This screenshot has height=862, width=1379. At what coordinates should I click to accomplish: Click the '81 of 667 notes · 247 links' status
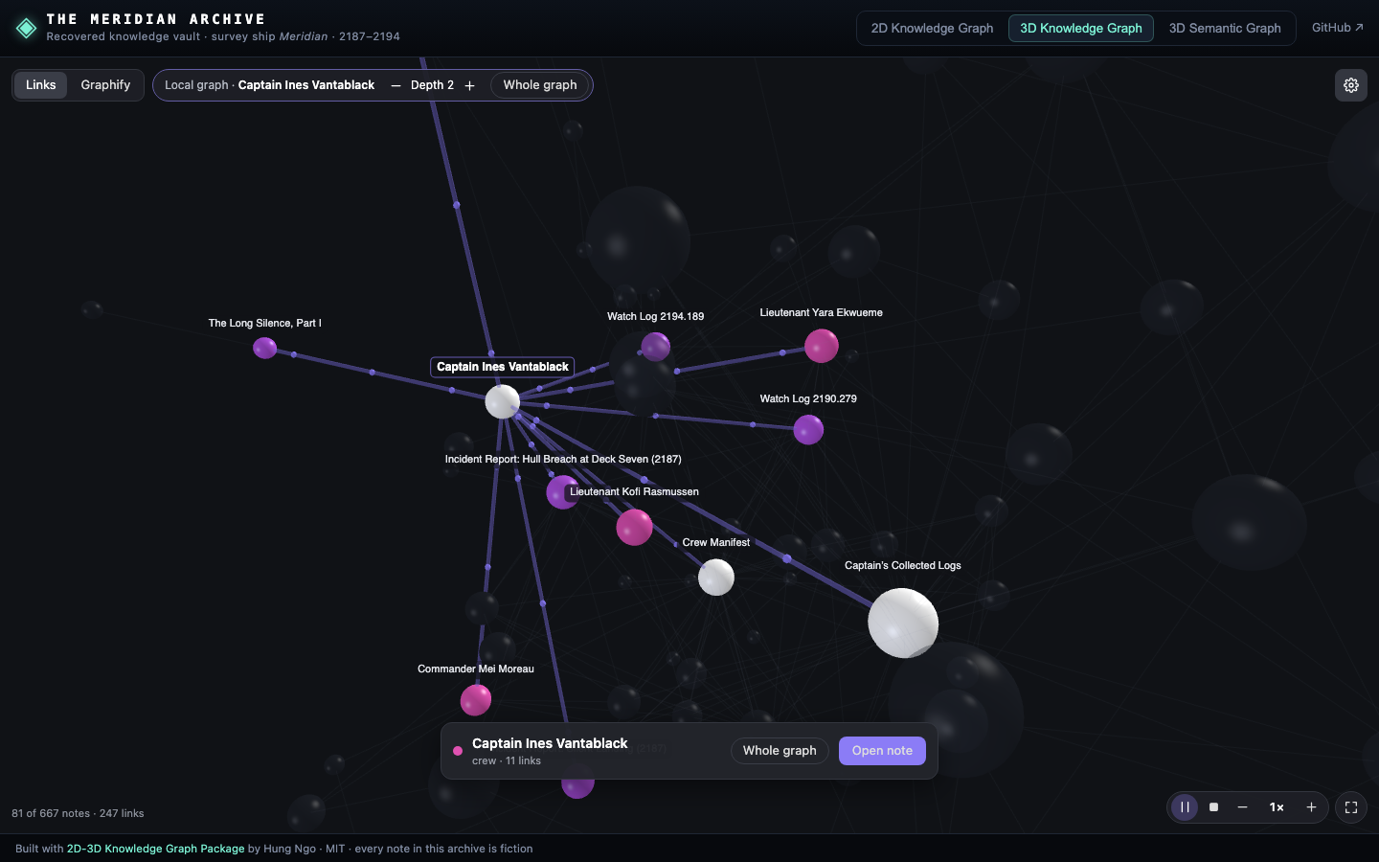click(x=78, y=813)
